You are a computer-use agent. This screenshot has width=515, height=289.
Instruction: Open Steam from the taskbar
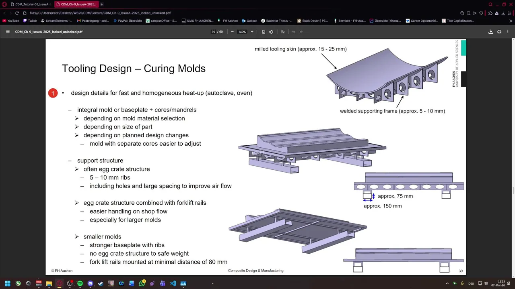point(101,283)
